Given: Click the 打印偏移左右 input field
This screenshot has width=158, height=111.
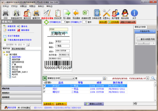Looking at the screenshot, I should coord(63,22).
